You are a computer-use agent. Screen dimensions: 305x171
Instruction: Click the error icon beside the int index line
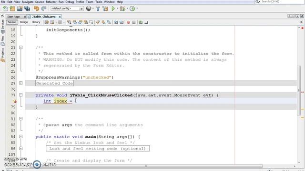[x=15, y=101]
